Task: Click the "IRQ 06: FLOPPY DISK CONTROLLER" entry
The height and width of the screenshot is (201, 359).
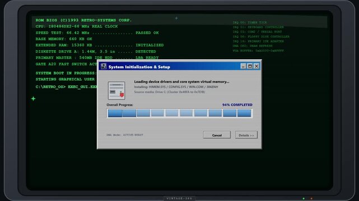Action: (261, 36)
